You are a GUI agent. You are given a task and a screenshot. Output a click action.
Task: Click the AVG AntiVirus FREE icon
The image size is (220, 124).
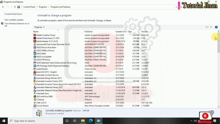(x=35, y=96)
